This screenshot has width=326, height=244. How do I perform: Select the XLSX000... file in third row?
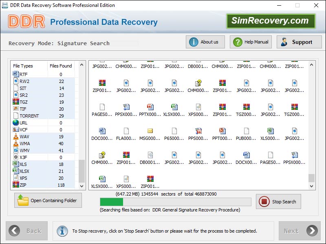[174, 107]
